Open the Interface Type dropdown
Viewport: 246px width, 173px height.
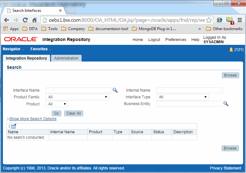[182, 97]
